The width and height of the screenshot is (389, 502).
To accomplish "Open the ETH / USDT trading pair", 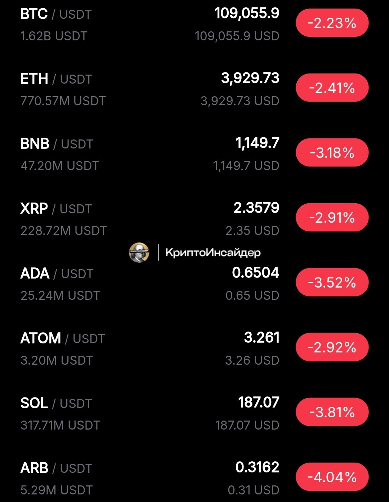I will (56, 79).
